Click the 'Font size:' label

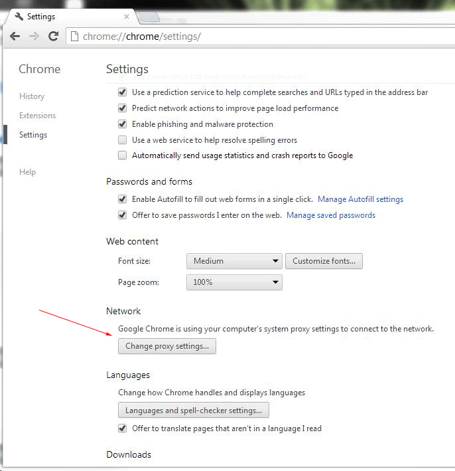pyautogui.click(x=134, y=261)
